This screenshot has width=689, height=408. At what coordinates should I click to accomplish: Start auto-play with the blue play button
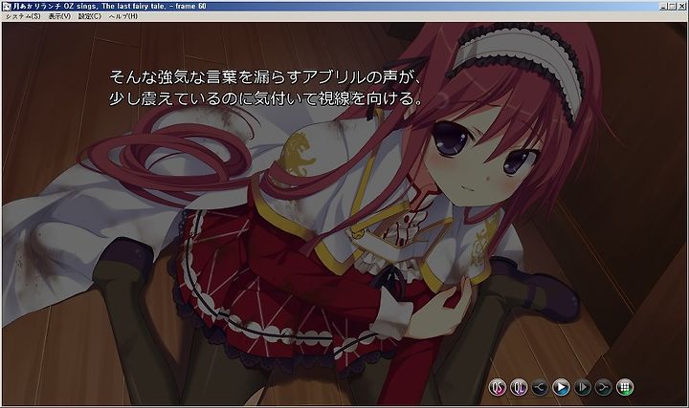click(561, 387)
